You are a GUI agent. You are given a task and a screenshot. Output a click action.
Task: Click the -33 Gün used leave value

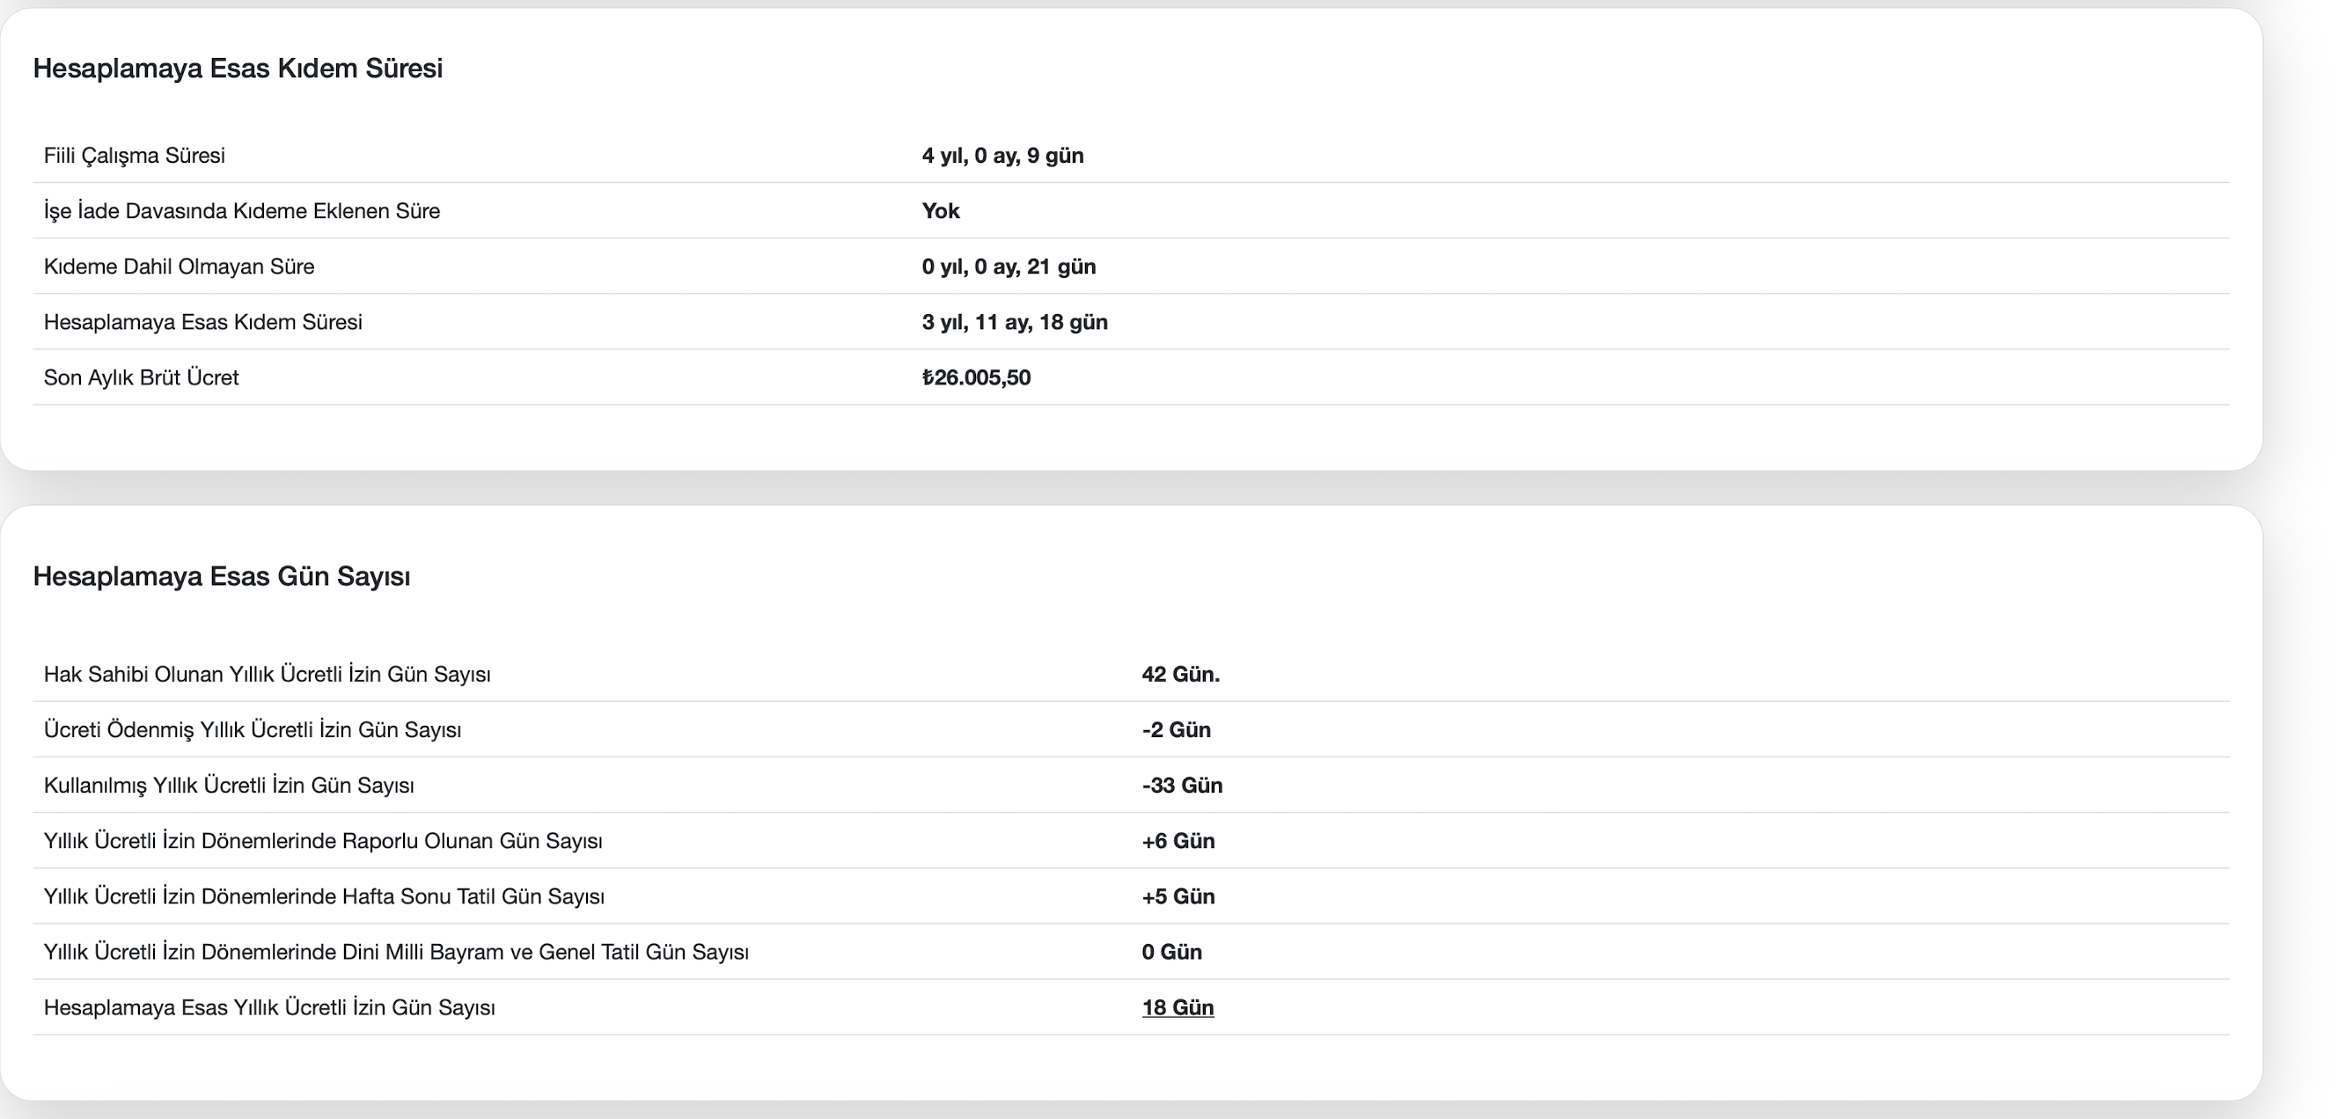(1181, 786)
